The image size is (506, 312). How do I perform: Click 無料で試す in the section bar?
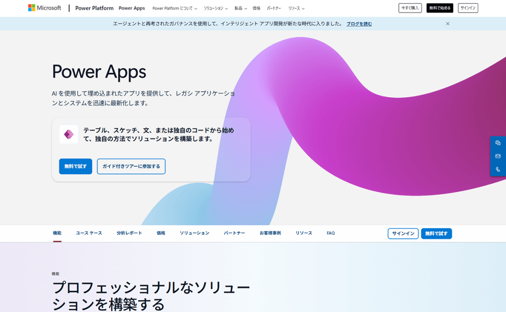click(x=436, y=234)
